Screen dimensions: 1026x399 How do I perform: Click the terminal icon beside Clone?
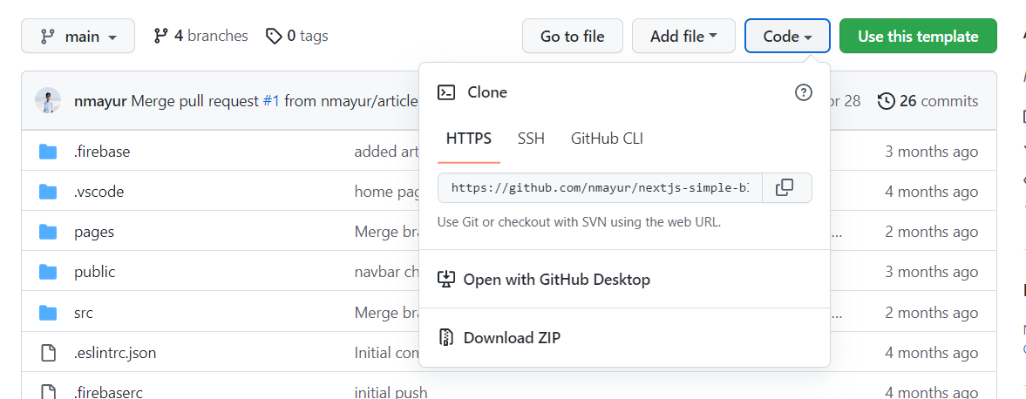(x=446, y=92)
